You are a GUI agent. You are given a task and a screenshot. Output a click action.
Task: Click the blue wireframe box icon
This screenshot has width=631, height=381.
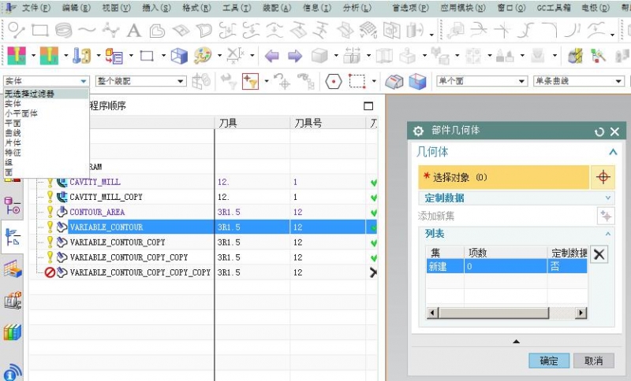click(179, 56)
